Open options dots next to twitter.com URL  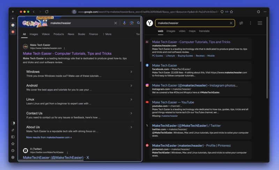point(67,152)
